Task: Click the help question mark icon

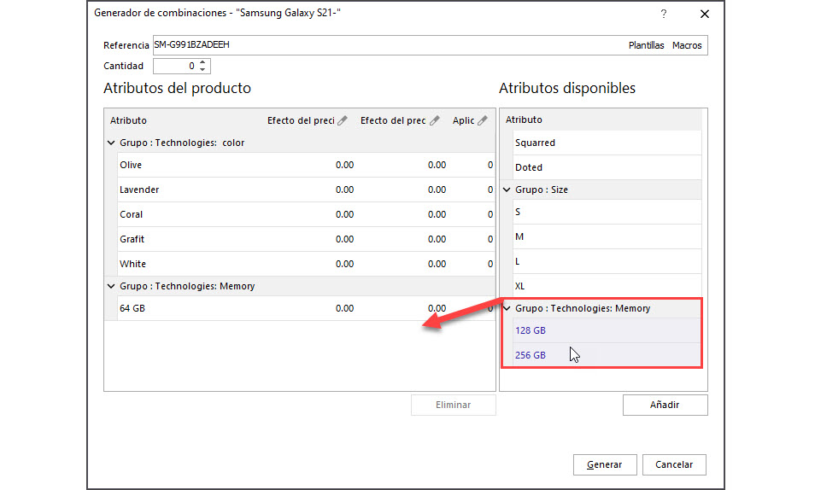Action: (x=664, y=14)
